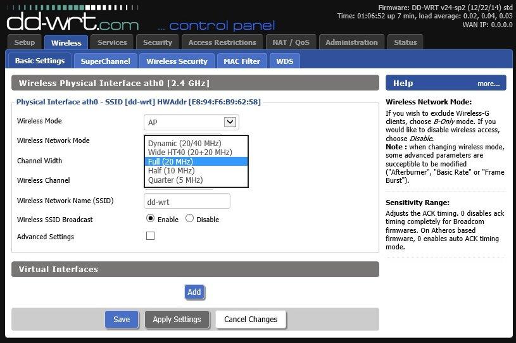Click Cancel Changes button
Screen dimensions: 516x343
pyautogui.click(x=251, y=320)
